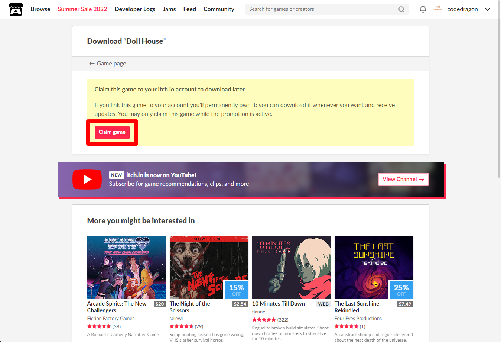Screen dimensions: 501x342
Task: Open the notifications bell
Action: [423, 9]
